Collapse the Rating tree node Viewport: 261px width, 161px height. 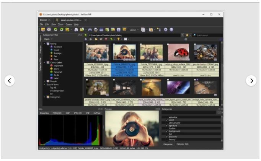point(44,44)
